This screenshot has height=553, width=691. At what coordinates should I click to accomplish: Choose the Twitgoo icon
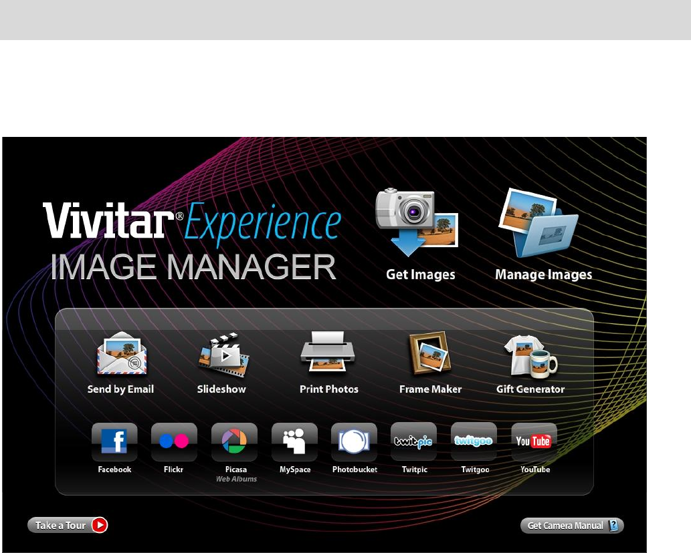(474, 441)
